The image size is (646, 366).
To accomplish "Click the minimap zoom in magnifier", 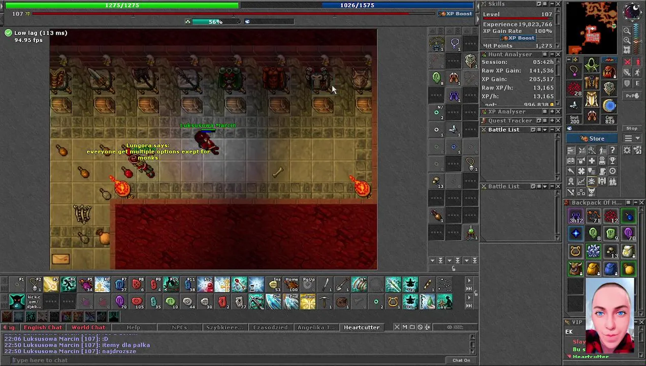I will [627, 41].
